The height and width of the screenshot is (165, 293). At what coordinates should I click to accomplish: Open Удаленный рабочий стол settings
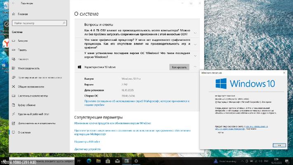pos(33,114)
